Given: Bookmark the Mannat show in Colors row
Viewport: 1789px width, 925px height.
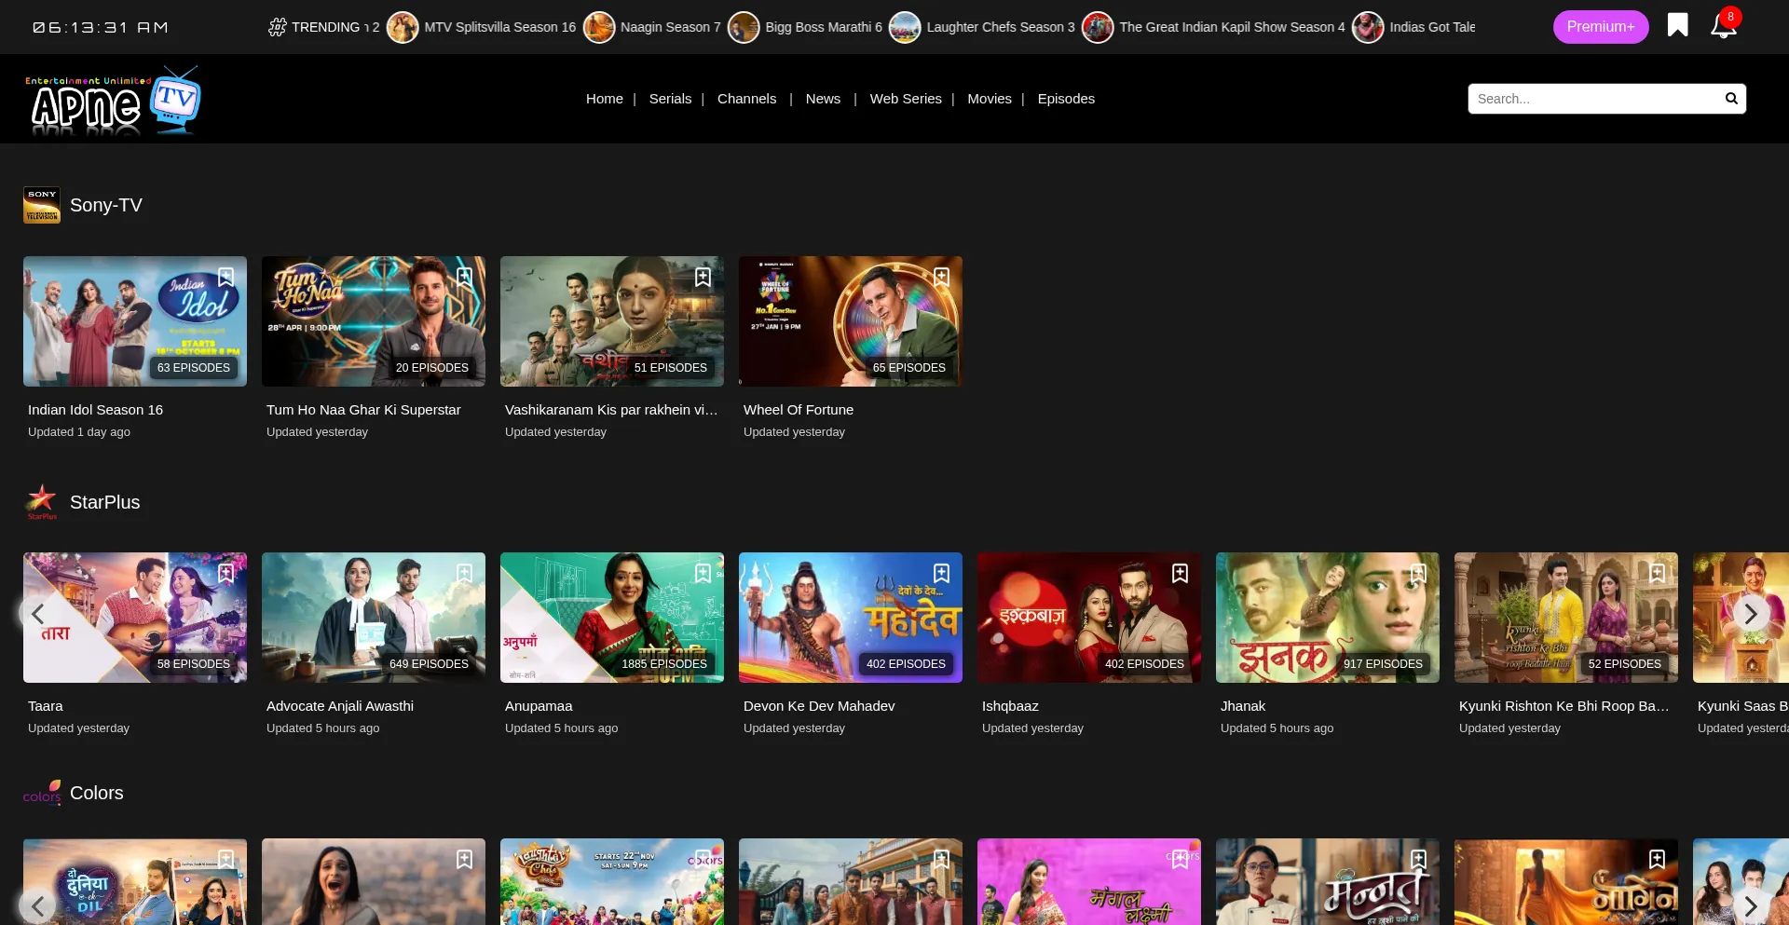Looking at the screenshot, I should point(1418,859).
